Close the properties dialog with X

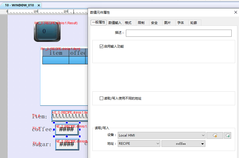pyautogui.click(x=236, y=12)
